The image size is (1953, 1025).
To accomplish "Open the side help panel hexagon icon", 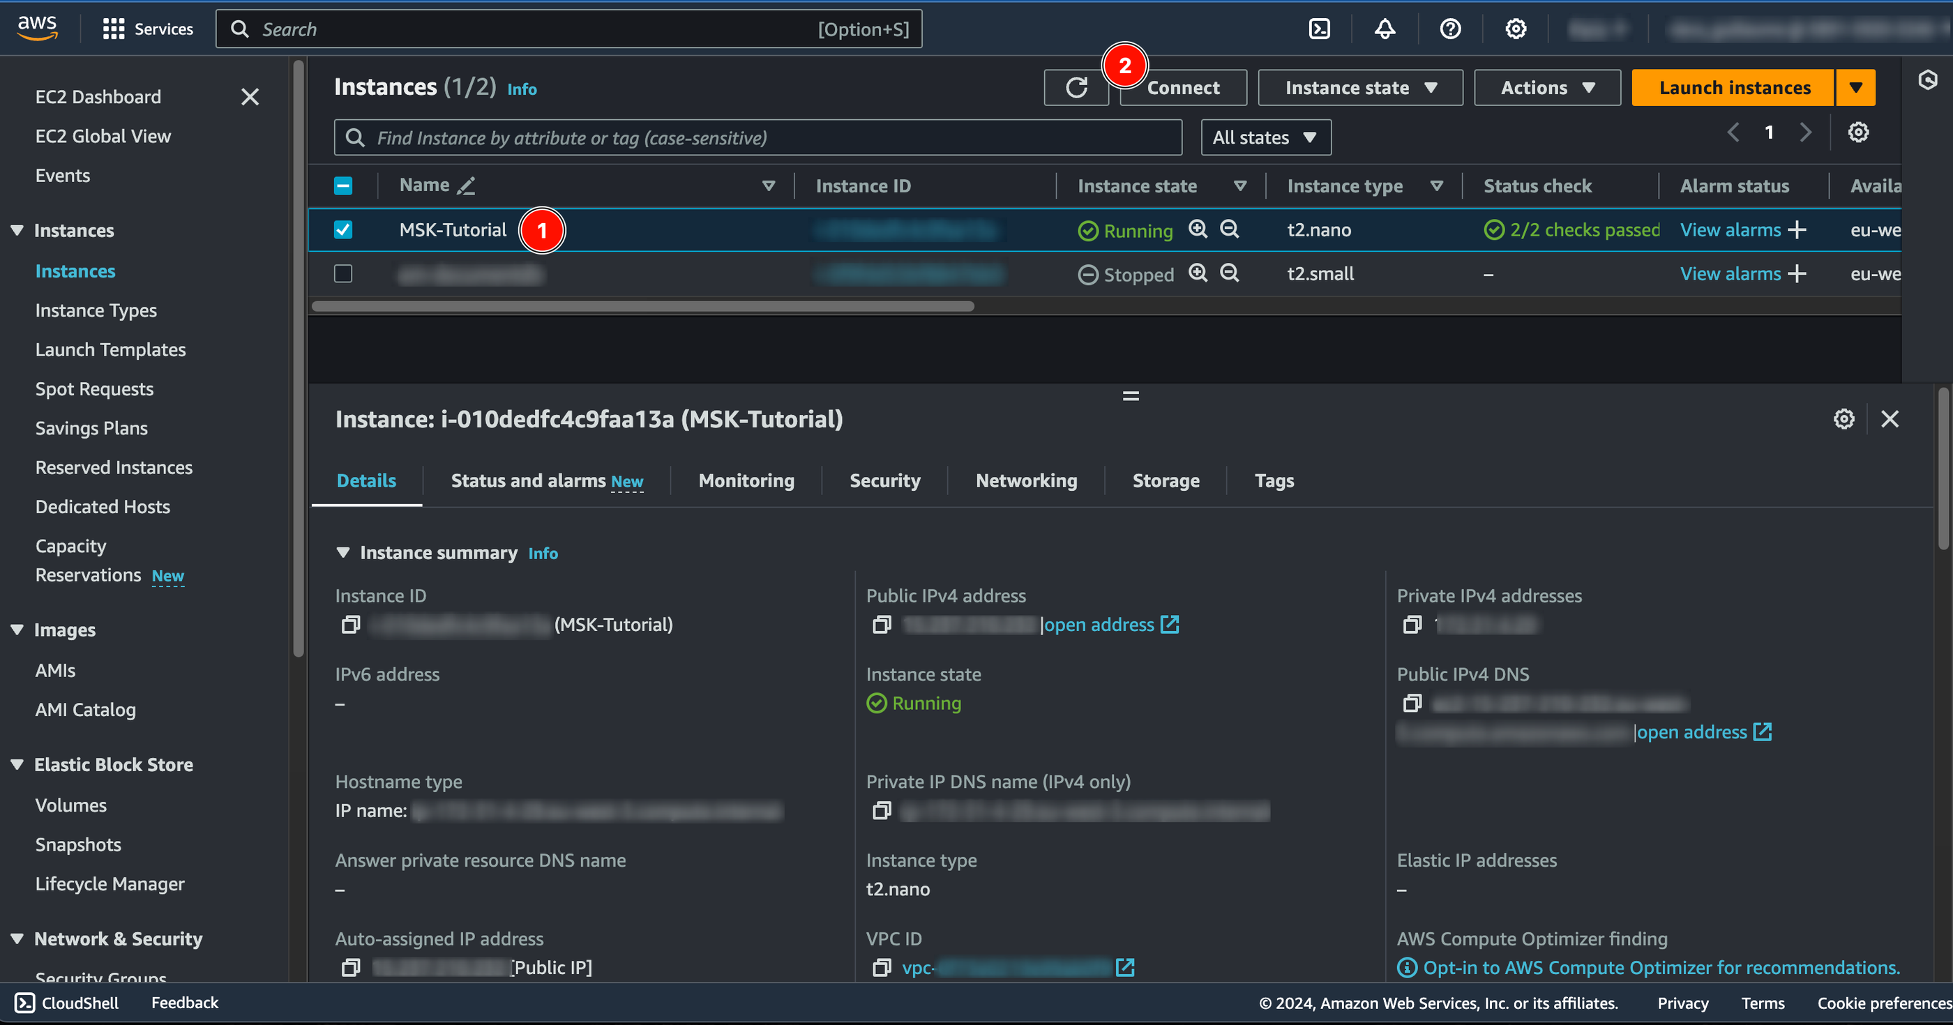I will [1927, 79].
